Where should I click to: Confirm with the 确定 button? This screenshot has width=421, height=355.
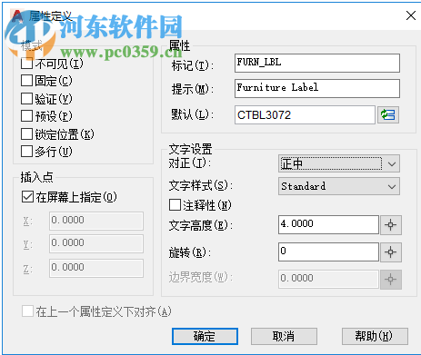point(205,336)
